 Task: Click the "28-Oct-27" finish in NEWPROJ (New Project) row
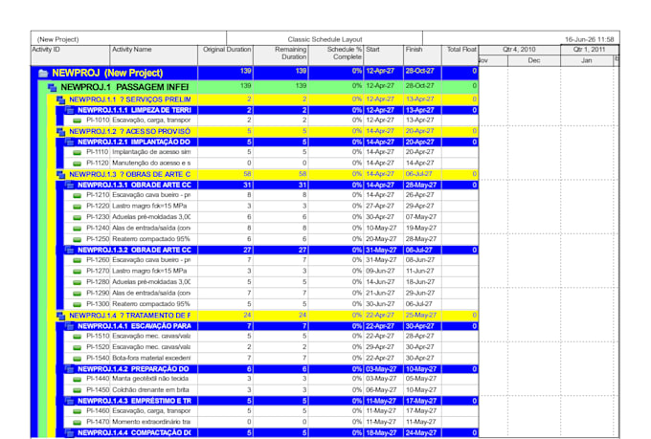pos(419,71)
